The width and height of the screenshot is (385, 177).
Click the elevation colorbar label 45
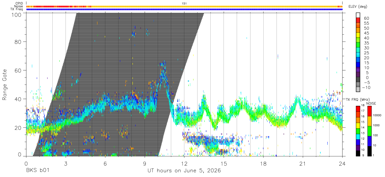coord(367,33)
